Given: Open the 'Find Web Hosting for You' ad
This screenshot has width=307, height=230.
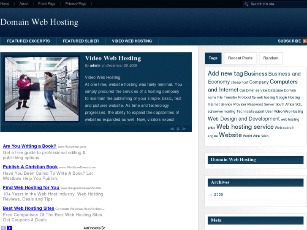Looking at the screenshot, I should point(31,188).
